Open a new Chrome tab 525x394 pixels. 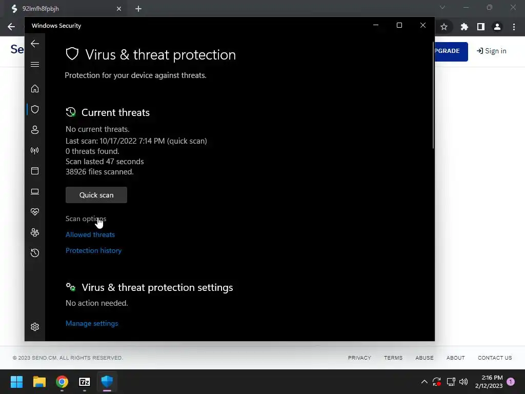tap(138, 9)
